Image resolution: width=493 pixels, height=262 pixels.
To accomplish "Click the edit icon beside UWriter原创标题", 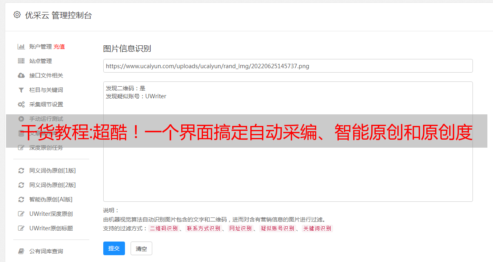I will coord(21,228).
